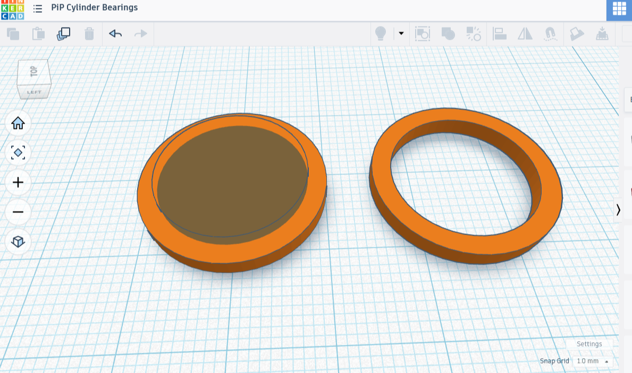Undo the last action
The width and height of the screenshot is (632, 373).
coord(115,33)
